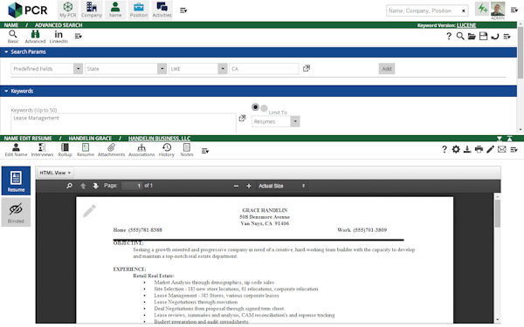Open the value popup beside the CA field
Image resolution: width=524 pixels, height=327 pixels.
[x=307, y=68]
